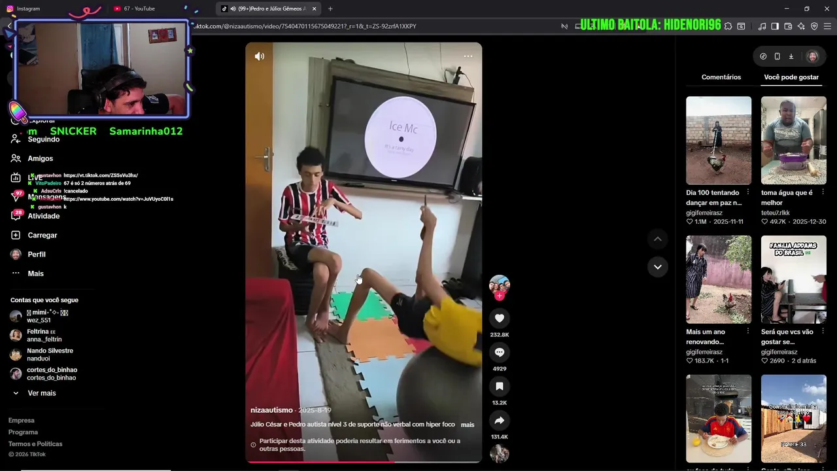Open 'Dia 100 tentando dançar' video thumbnail
Image resolution: width=837 pixels, height=471 pixels.
(719, 141)
